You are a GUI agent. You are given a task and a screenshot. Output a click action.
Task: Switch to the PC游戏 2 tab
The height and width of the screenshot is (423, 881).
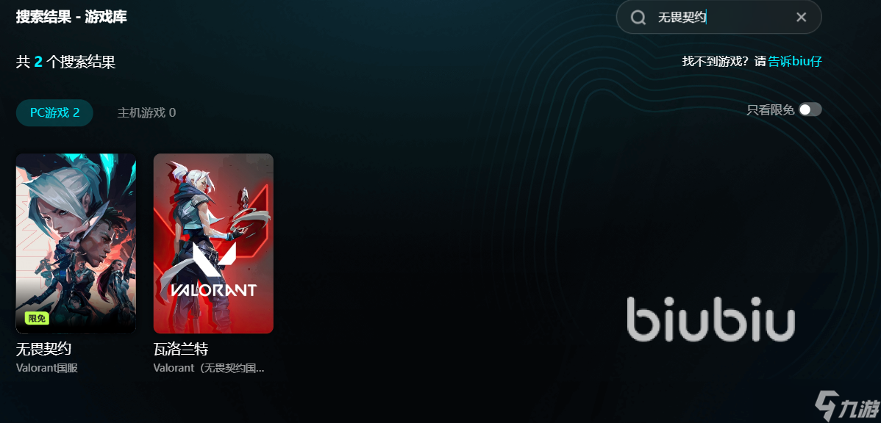click(54, 113)
